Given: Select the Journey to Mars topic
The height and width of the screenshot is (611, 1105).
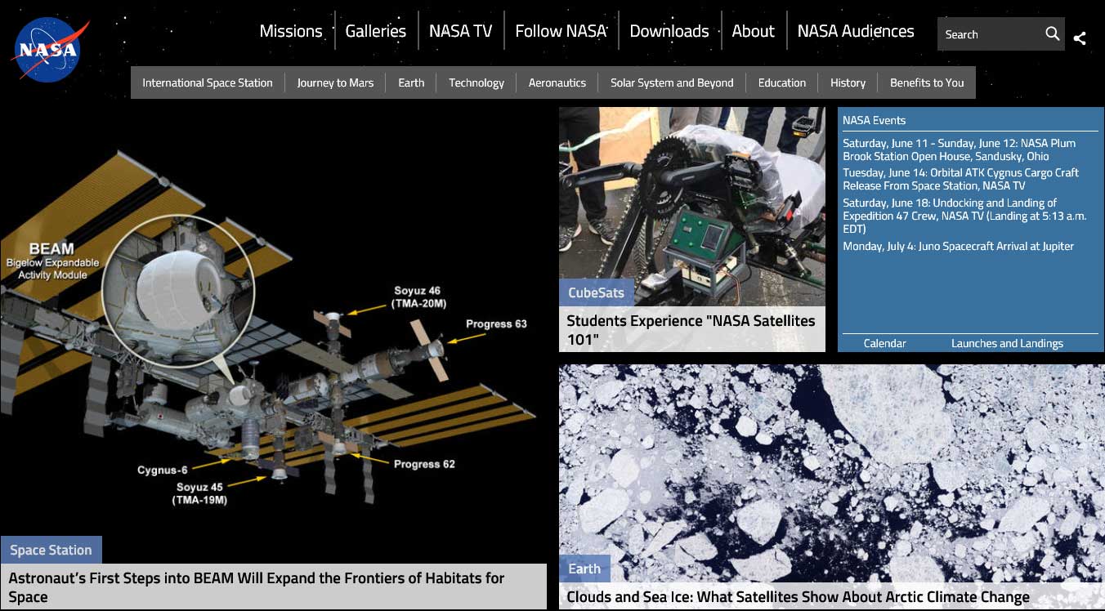Looking at the screenshot, I should click(335, 83).
